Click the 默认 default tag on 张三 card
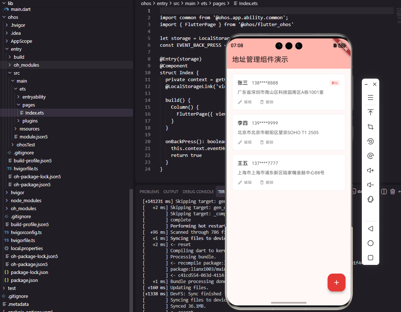The height and width of the screenshot is (312, 401). (335, 83)
